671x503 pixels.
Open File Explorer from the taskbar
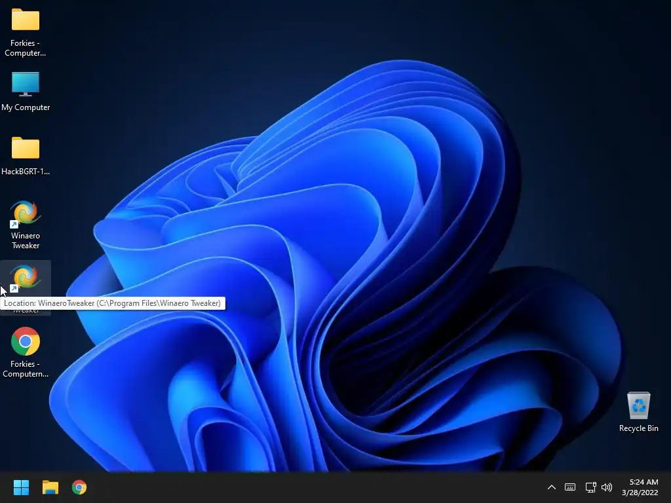click(x=50, y=487)
